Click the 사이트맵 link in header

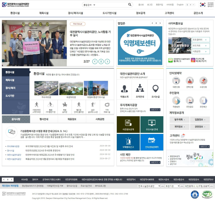pyautogui.click(x=170, y=5)
